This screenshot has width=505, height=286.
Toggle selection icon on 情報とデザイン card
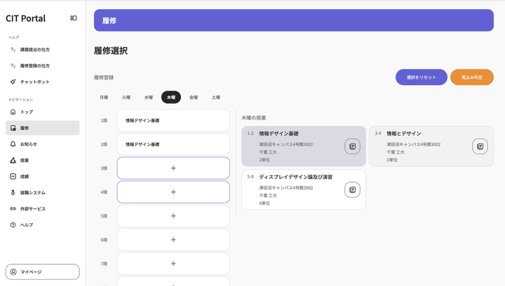(x=480, y=146)
